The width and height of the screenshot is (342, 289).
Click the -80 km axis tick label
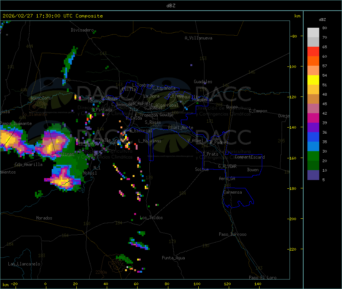pos(293,36)
